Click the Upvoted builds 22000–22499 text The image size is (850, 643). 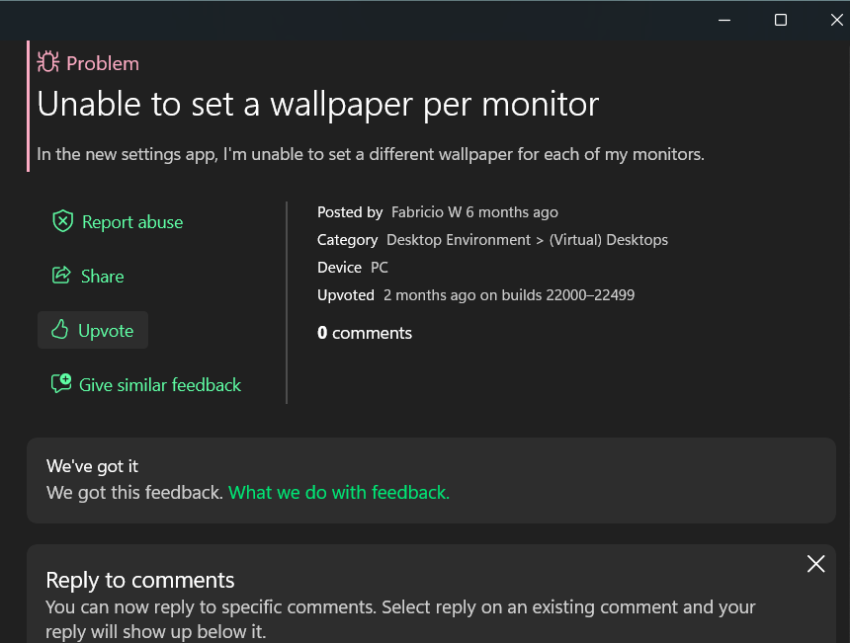509,294
